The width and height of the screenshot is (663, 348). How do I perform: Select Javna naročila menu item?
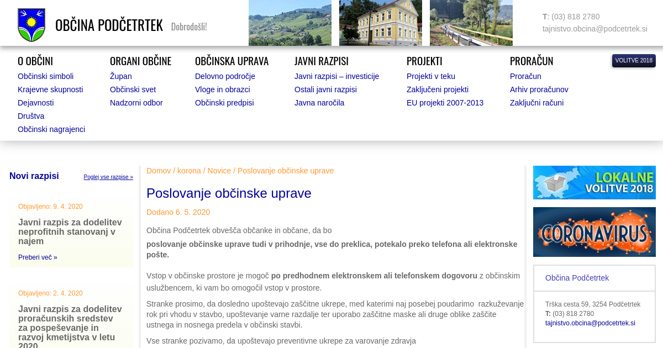[x=319, y=103]
